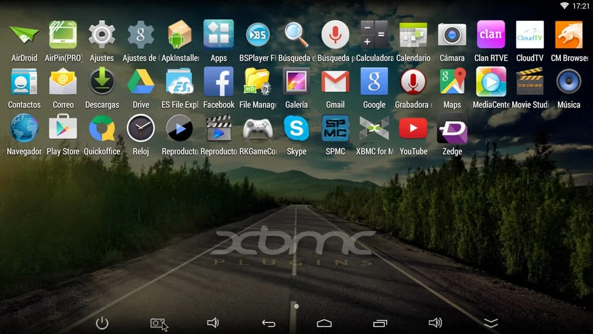Open the Galería app
This screenshot has height=334, width=593.
tap(296, 81)
